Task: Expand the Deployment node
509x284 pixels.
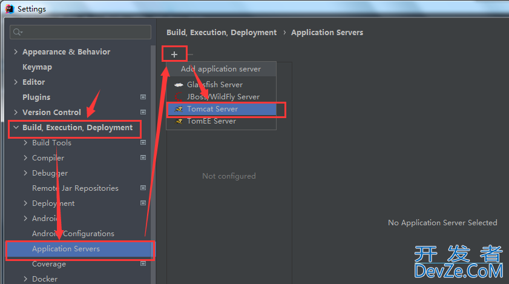Action: click(25, 203)
